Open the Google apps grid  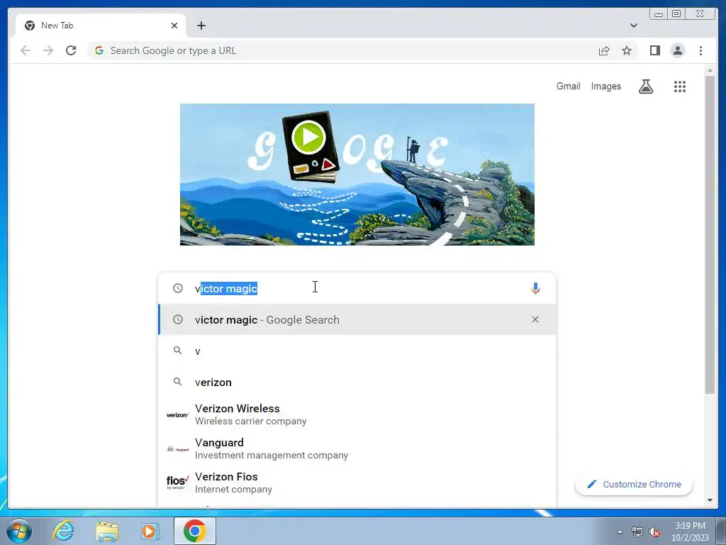[680, 86]
